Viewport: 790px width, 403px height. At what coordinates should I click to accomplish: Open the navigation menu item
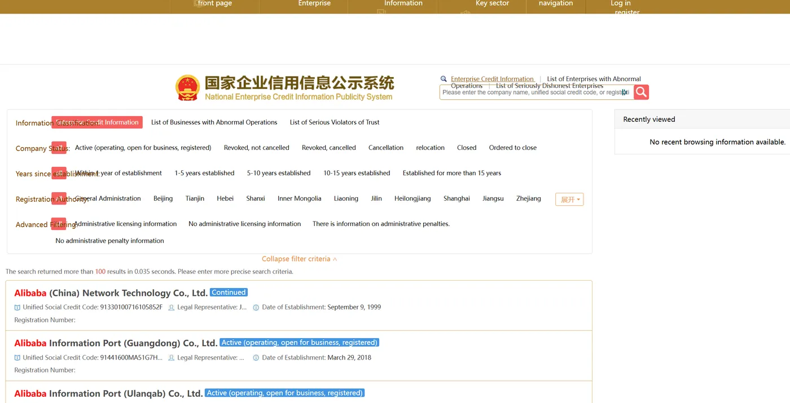click(556, 3)
